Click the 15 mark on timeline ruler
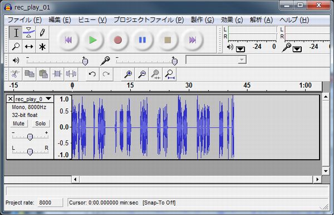Viewport: 334px width, 215px height. (130, 85)
